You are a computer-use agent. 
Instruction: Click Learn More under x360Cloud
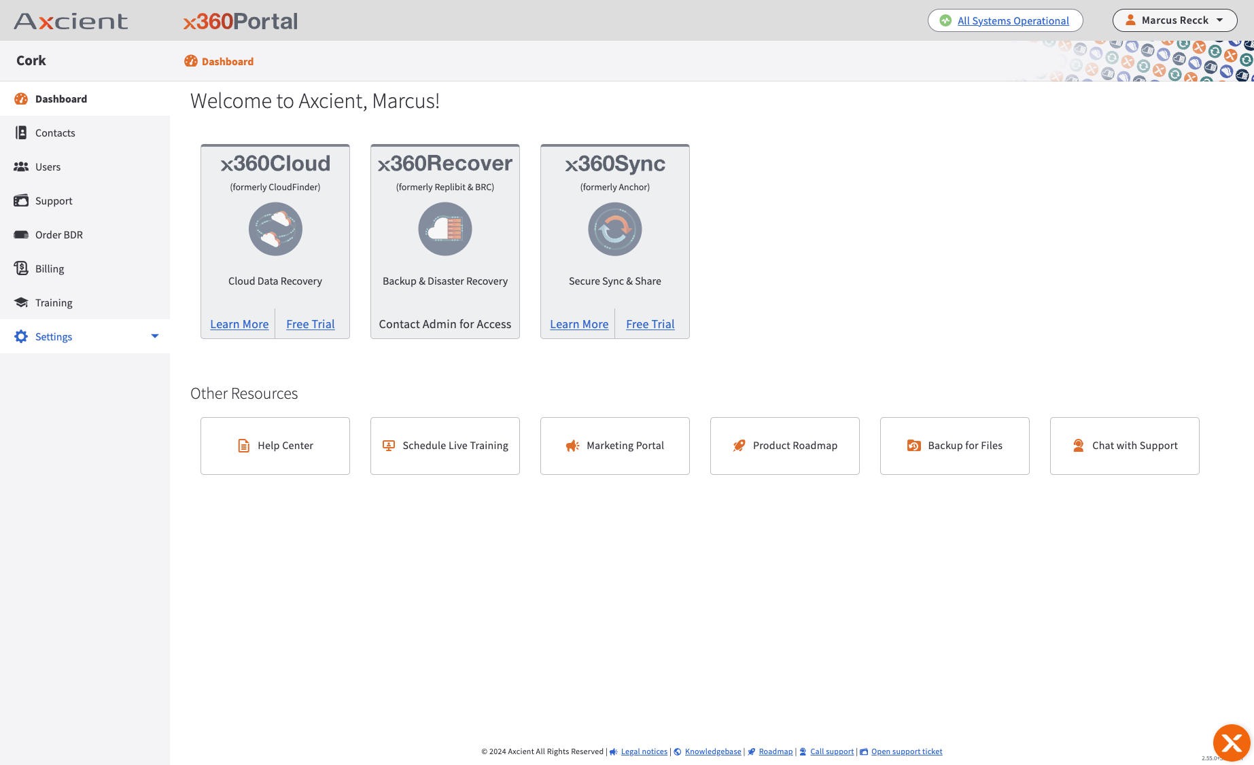[239, 324]
